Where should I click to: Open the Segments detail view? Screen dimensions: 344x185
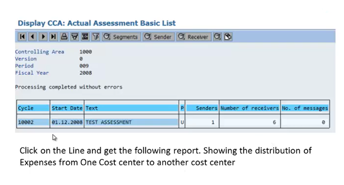[x=121, y=37]
